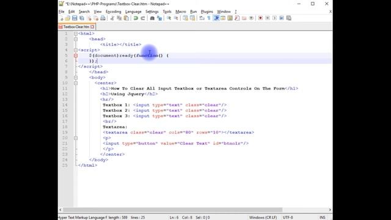Open the Plugins menu
391x220 pixels.
click(206, 12)
